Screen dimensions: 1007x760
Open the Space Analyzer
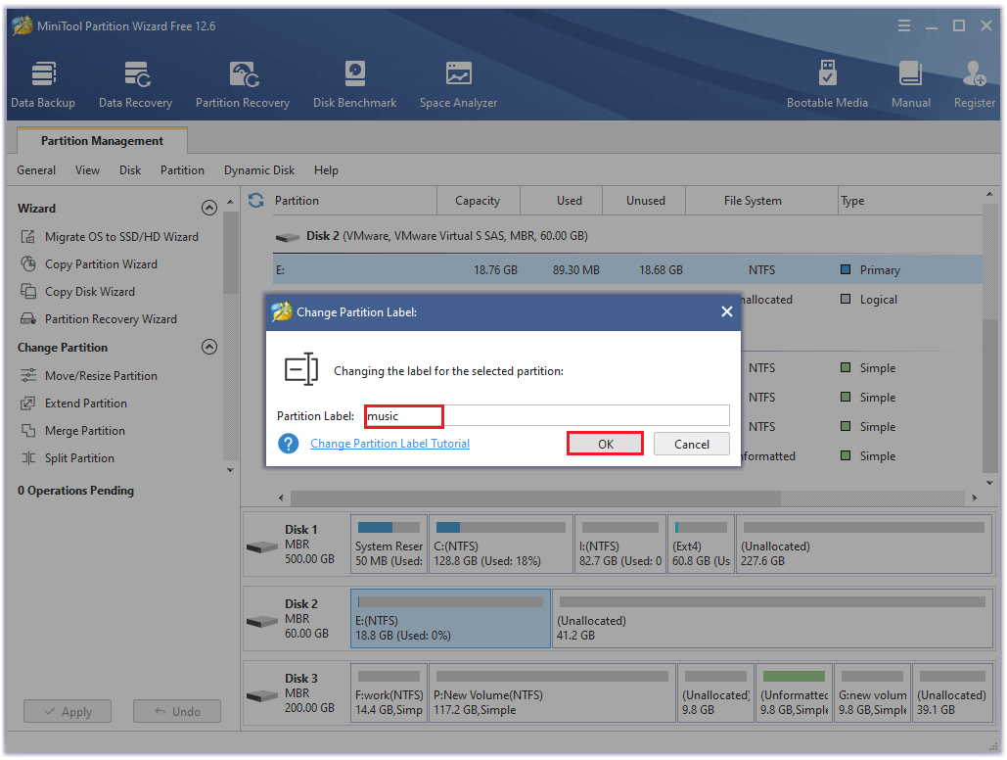459,85
